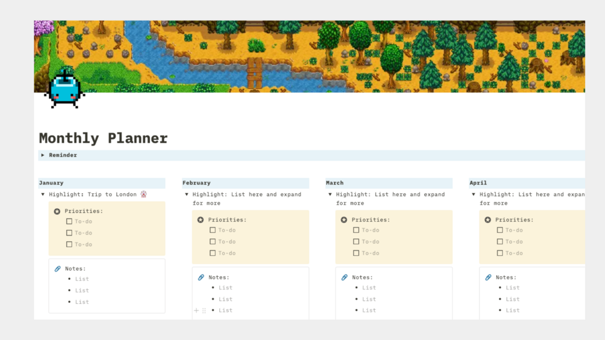Check the first To-do under April

click(500, 230)
